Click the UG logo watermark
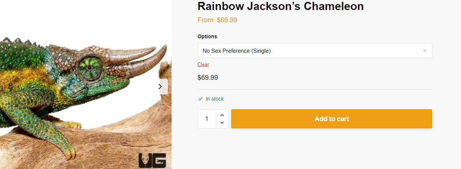 tap(152, 160)
